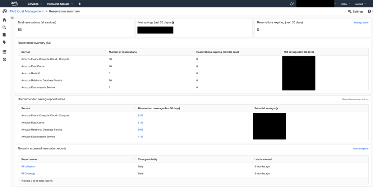The height and width of the screenshot is (187, 373).
Task: Go to AWS Cost Management breadcrumb link
Action: (x=26, y=11)
